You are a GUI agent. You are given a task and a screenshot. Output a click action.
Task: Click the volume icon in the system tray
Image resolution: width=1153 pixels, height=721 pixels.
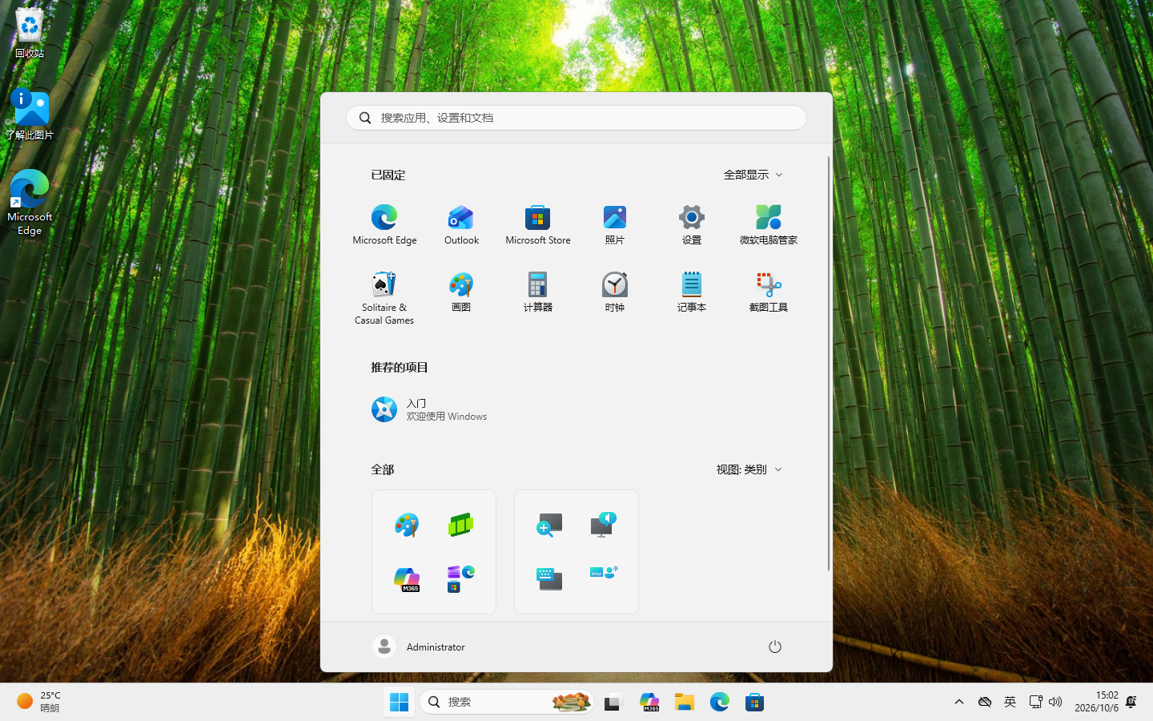(1055, 702)
